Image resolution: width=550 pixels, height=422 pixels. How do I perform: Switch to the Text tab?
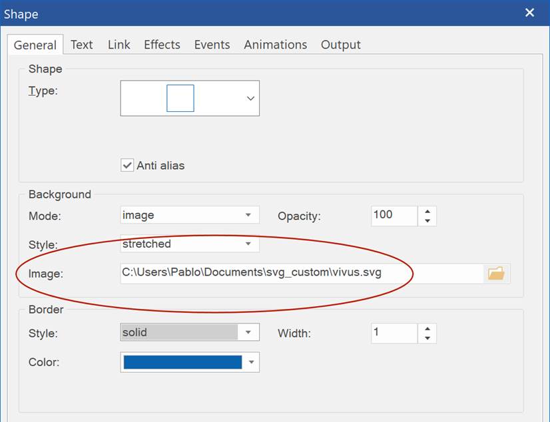pos(81,45)
